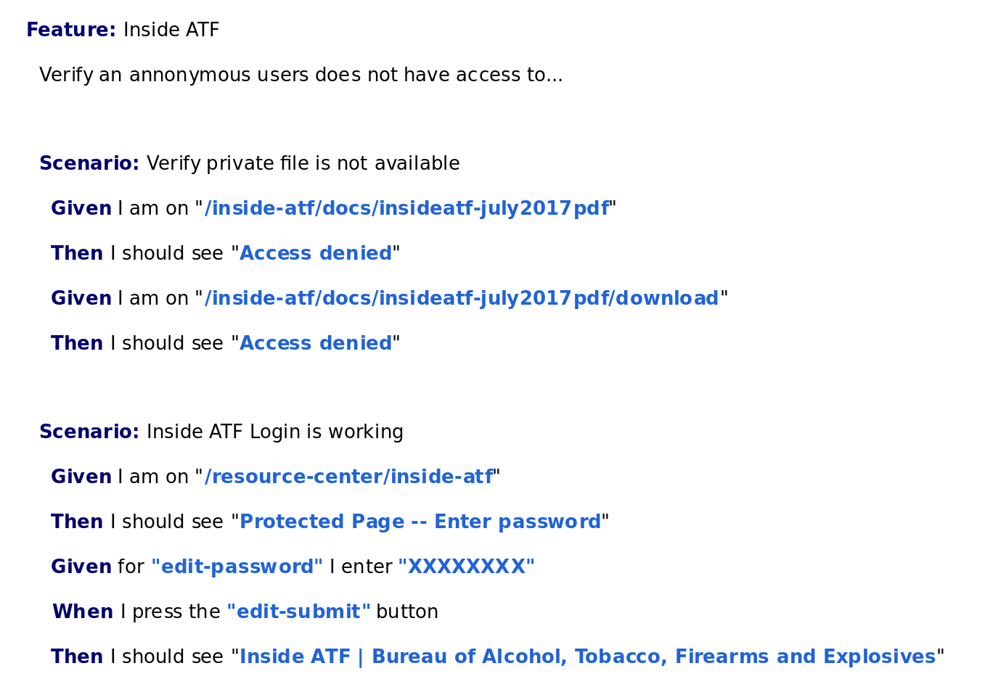1006x695 pixels.
Task: Click the "Inside ATF | Bureau of Alcohol" string
Action: tap(588, 657)
